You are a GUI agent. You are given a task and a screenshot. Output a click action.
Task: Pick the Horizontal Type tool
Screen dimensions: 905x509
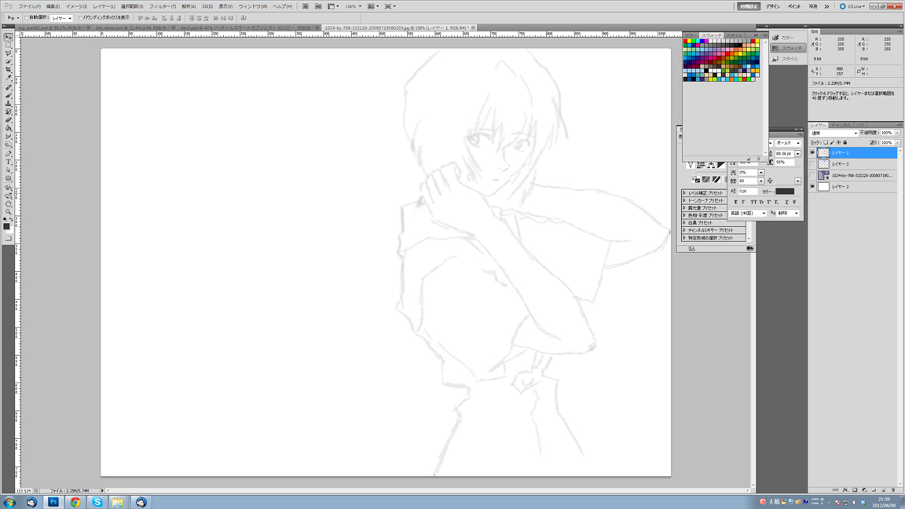click(9, 161)
